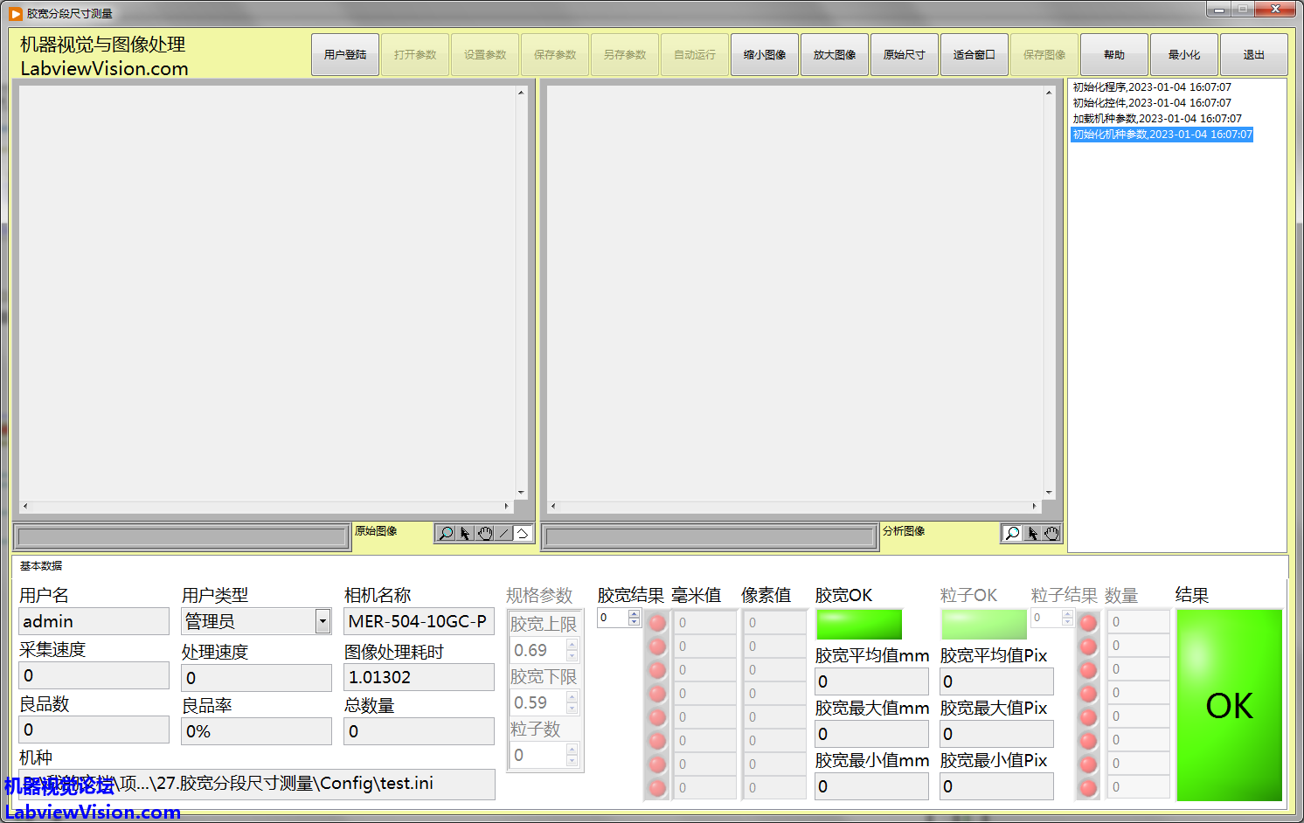
Task: Select line tool under original image
Action: tap(504, 533)
